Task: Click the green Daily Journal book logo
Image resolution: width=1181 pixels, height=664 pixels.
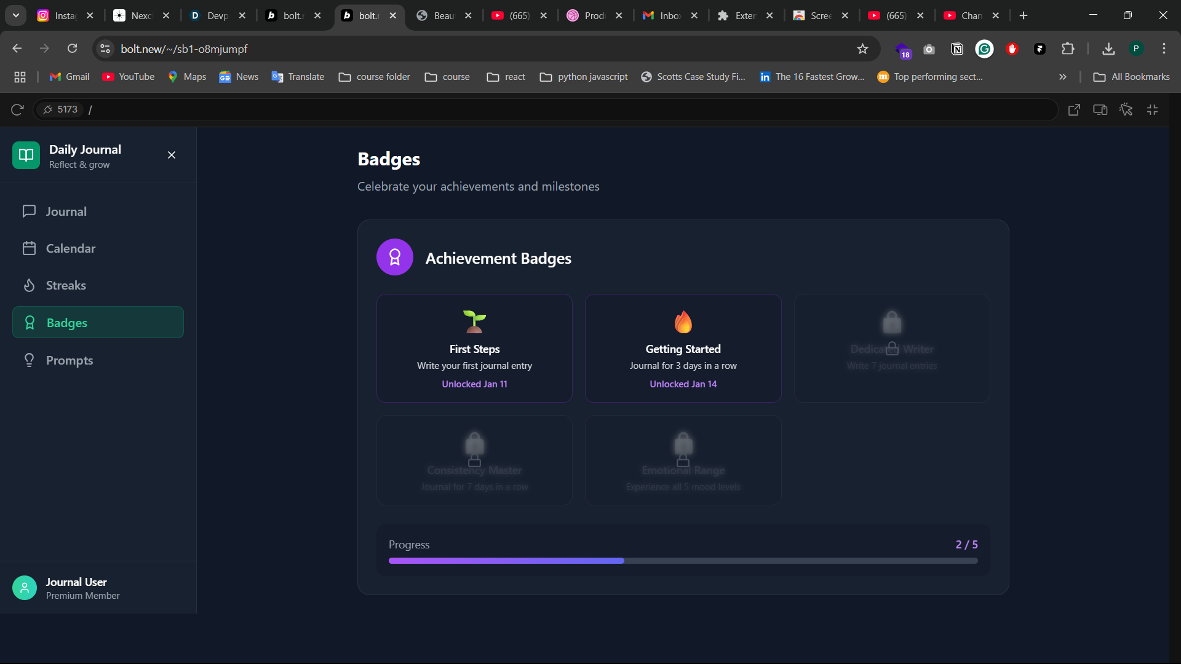Action: (x=26, y=156)
